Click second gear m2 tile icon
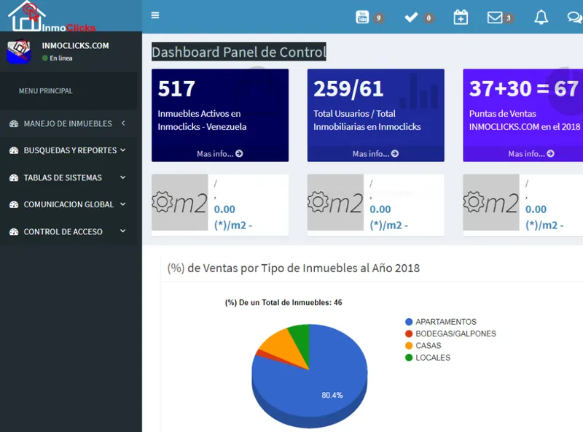 click(335, 202)
